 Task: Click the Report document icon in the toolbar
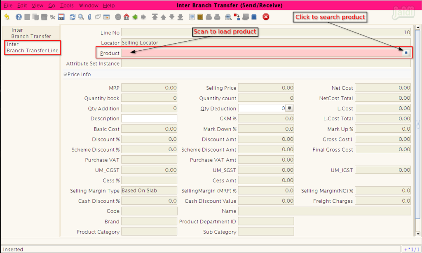[192, 17]
